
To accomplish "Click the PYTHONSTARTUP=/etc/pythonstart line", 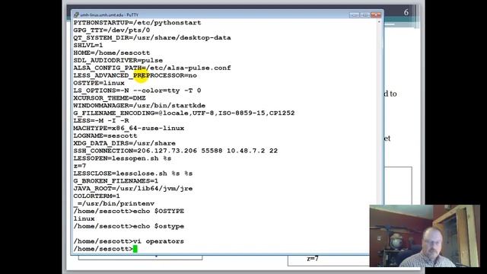I will point(137,23).
